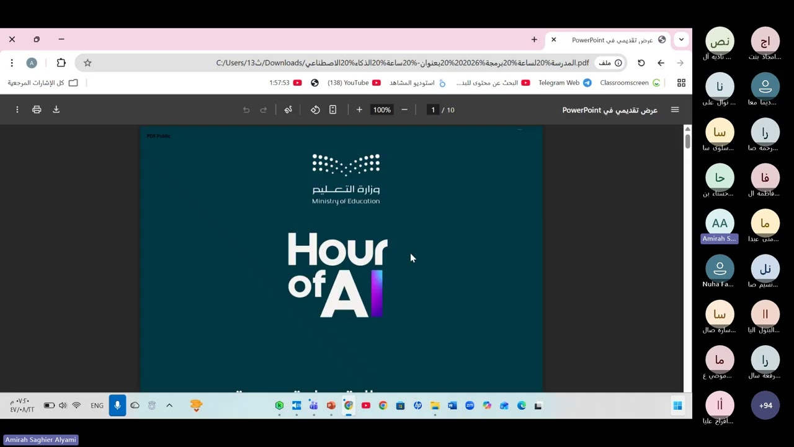Select Amirah S... AA participant tile

(x=720, y=227)
